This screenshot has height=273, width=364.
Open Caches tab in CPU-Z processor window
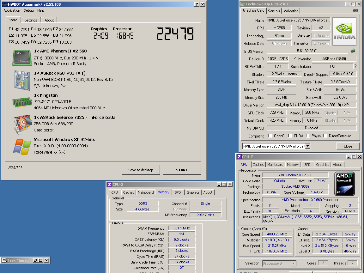coord(258,165)
